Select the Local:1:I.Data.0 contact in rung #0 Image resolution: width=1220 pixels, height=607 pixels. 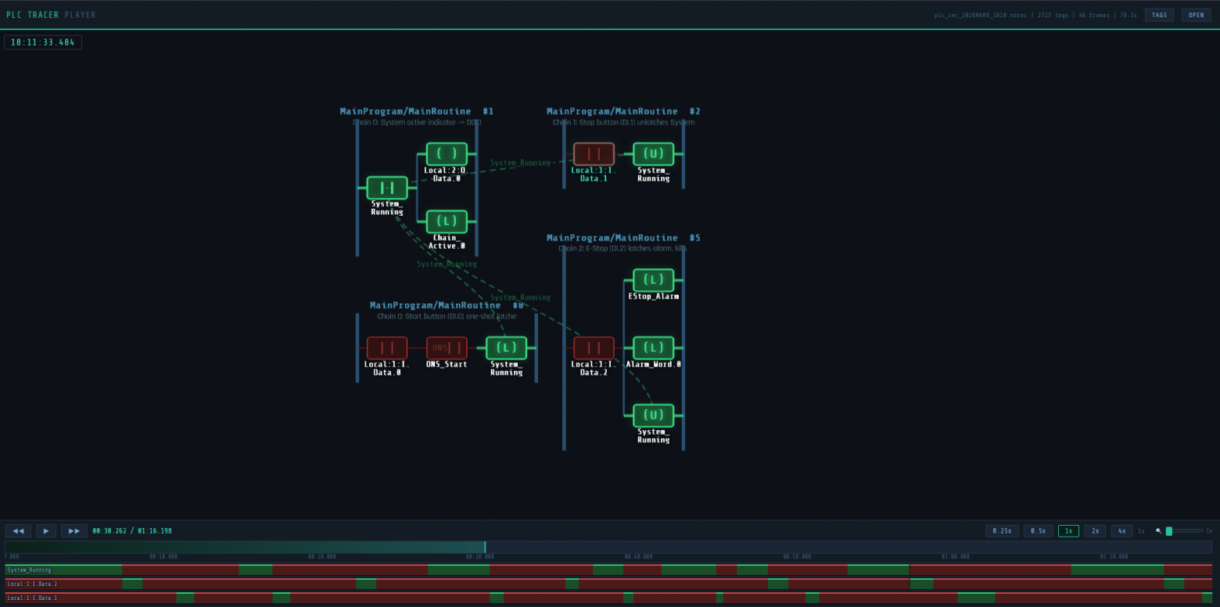[387, 348]
